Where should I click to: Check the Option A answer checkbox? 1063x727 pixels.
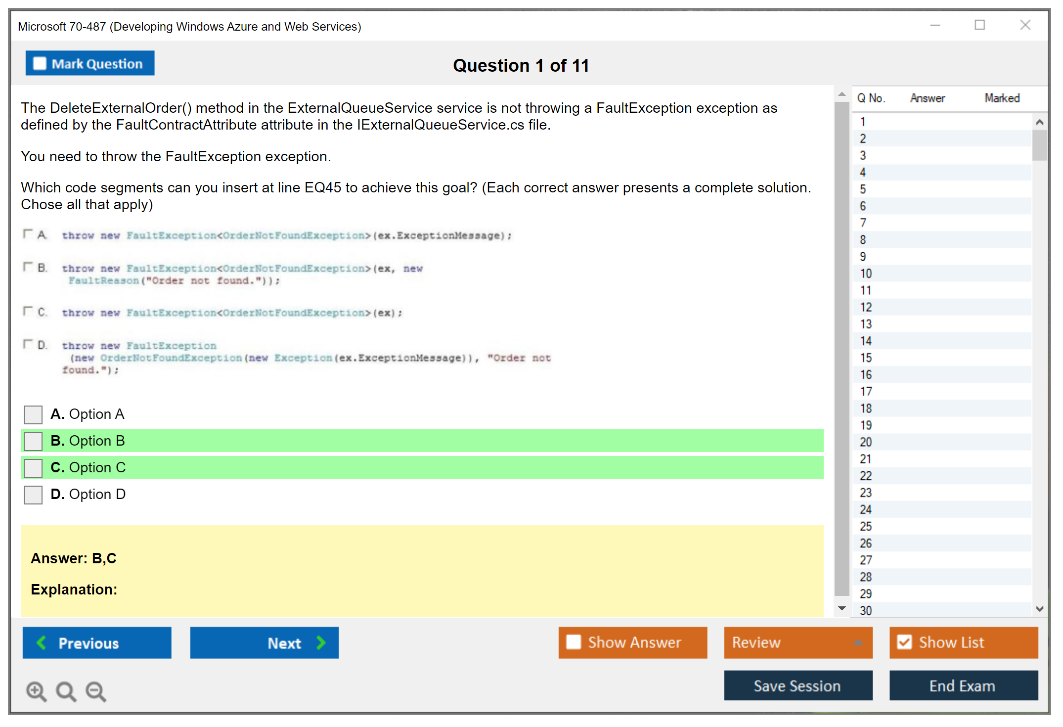pos(33,414)
